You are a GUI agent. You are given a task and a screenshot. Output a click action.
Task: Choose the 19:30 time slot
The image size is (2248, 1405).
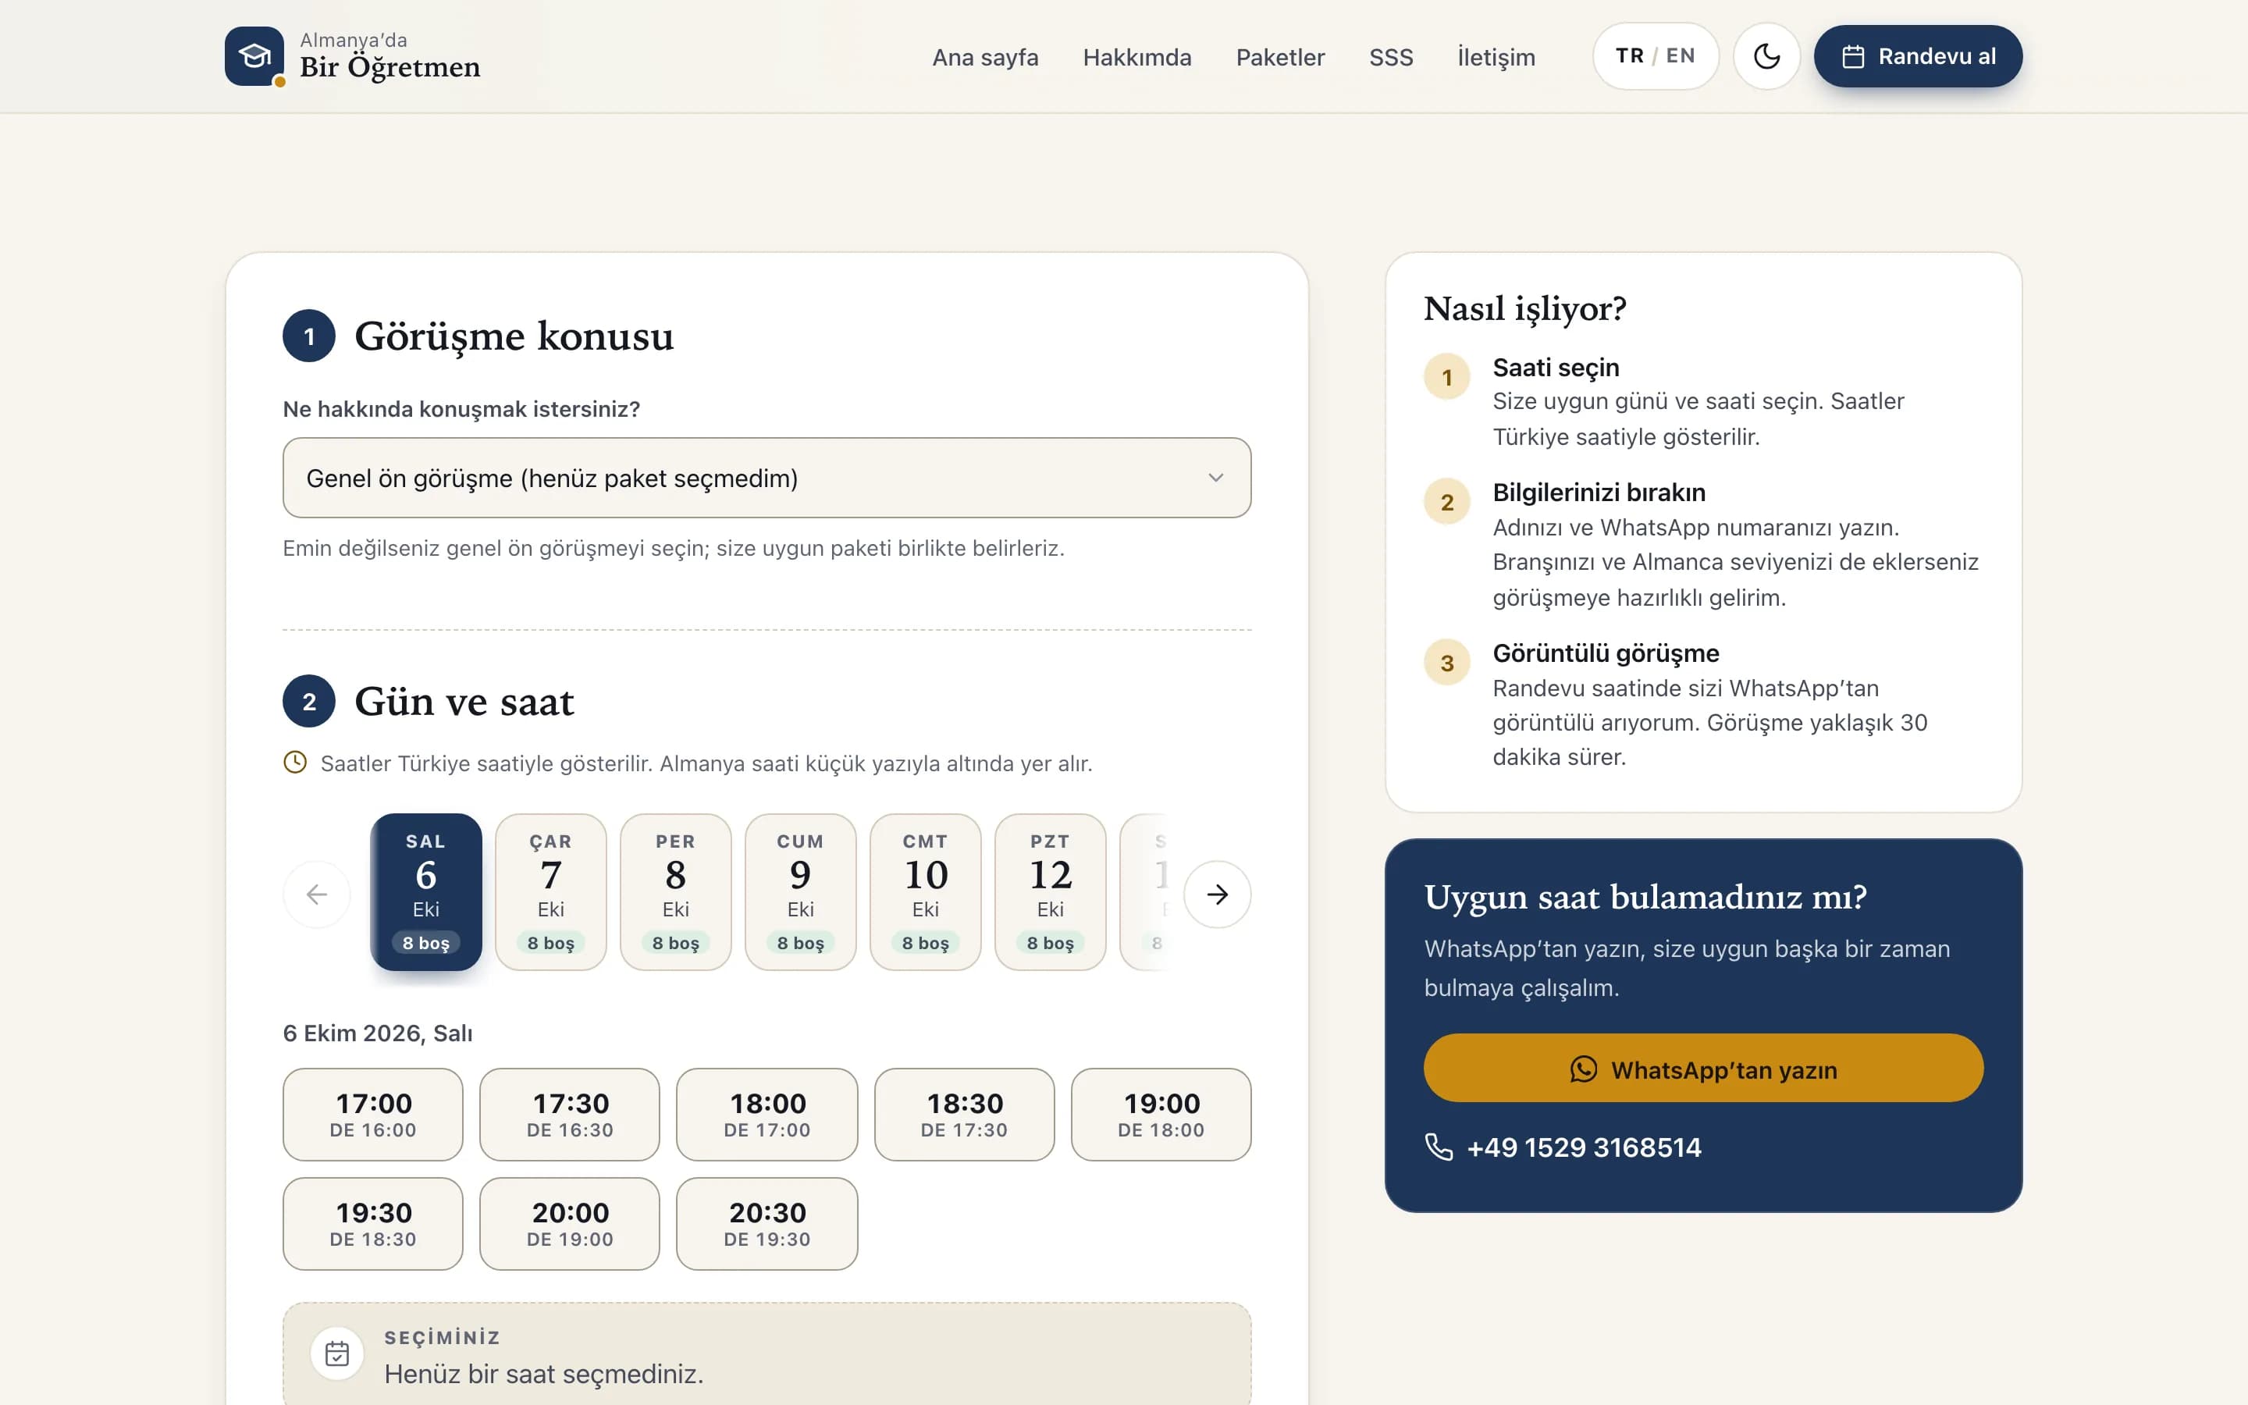(373, 1224)
